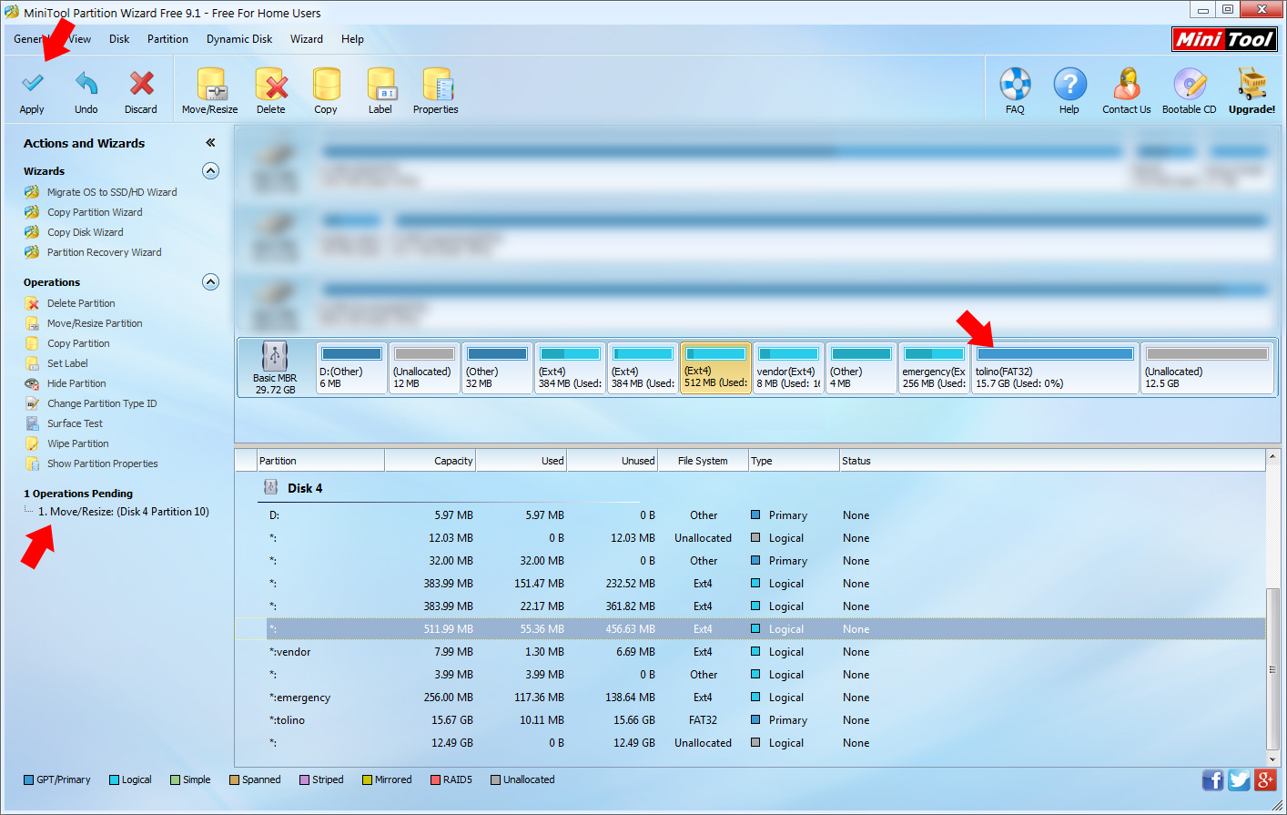Select the *:emergency row in partition list
The image size is (1287, 815).
(x=750, y=698)
